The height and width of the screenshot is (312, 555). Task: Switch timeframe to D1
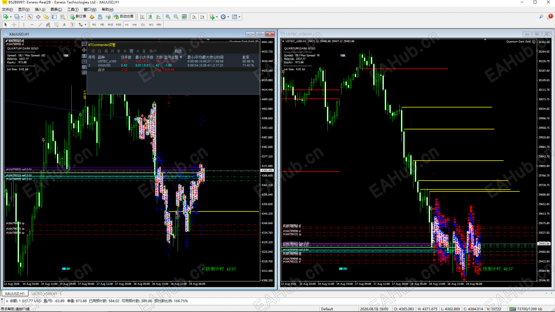(143, 24)
